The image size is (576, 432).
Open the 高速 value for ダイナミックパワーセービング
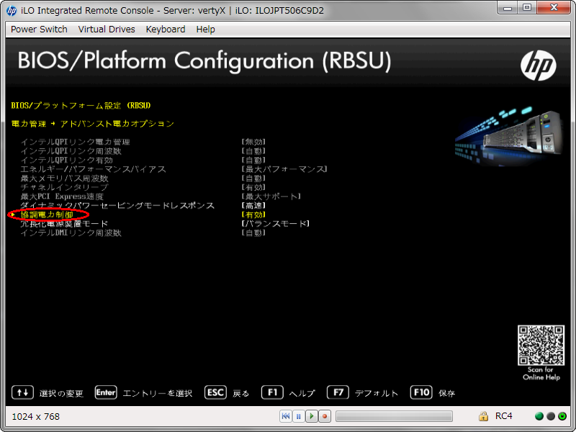(x=253, y=205)
